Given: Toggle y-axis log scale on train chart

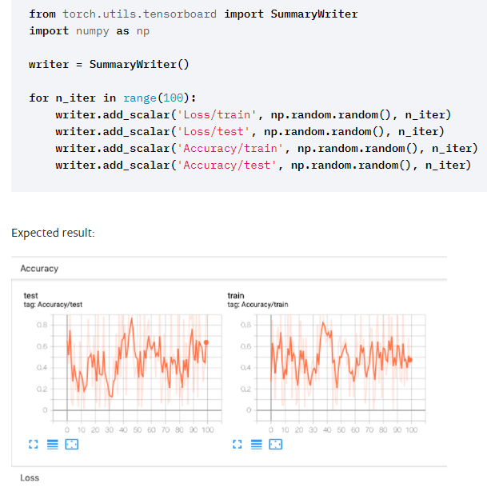Looking at the screenshot, I should 255,444.
